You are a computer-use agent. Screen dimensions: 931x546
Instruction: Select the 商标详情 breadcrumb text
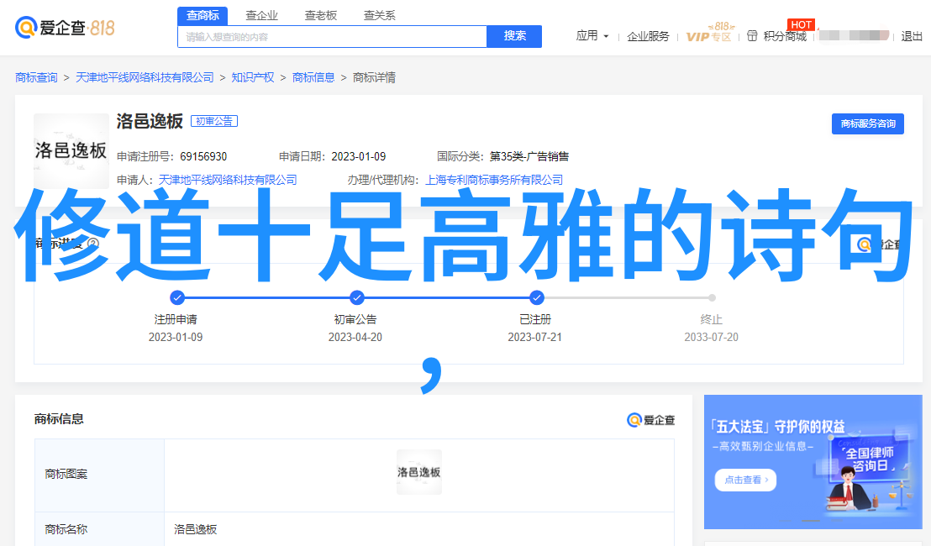374,78
